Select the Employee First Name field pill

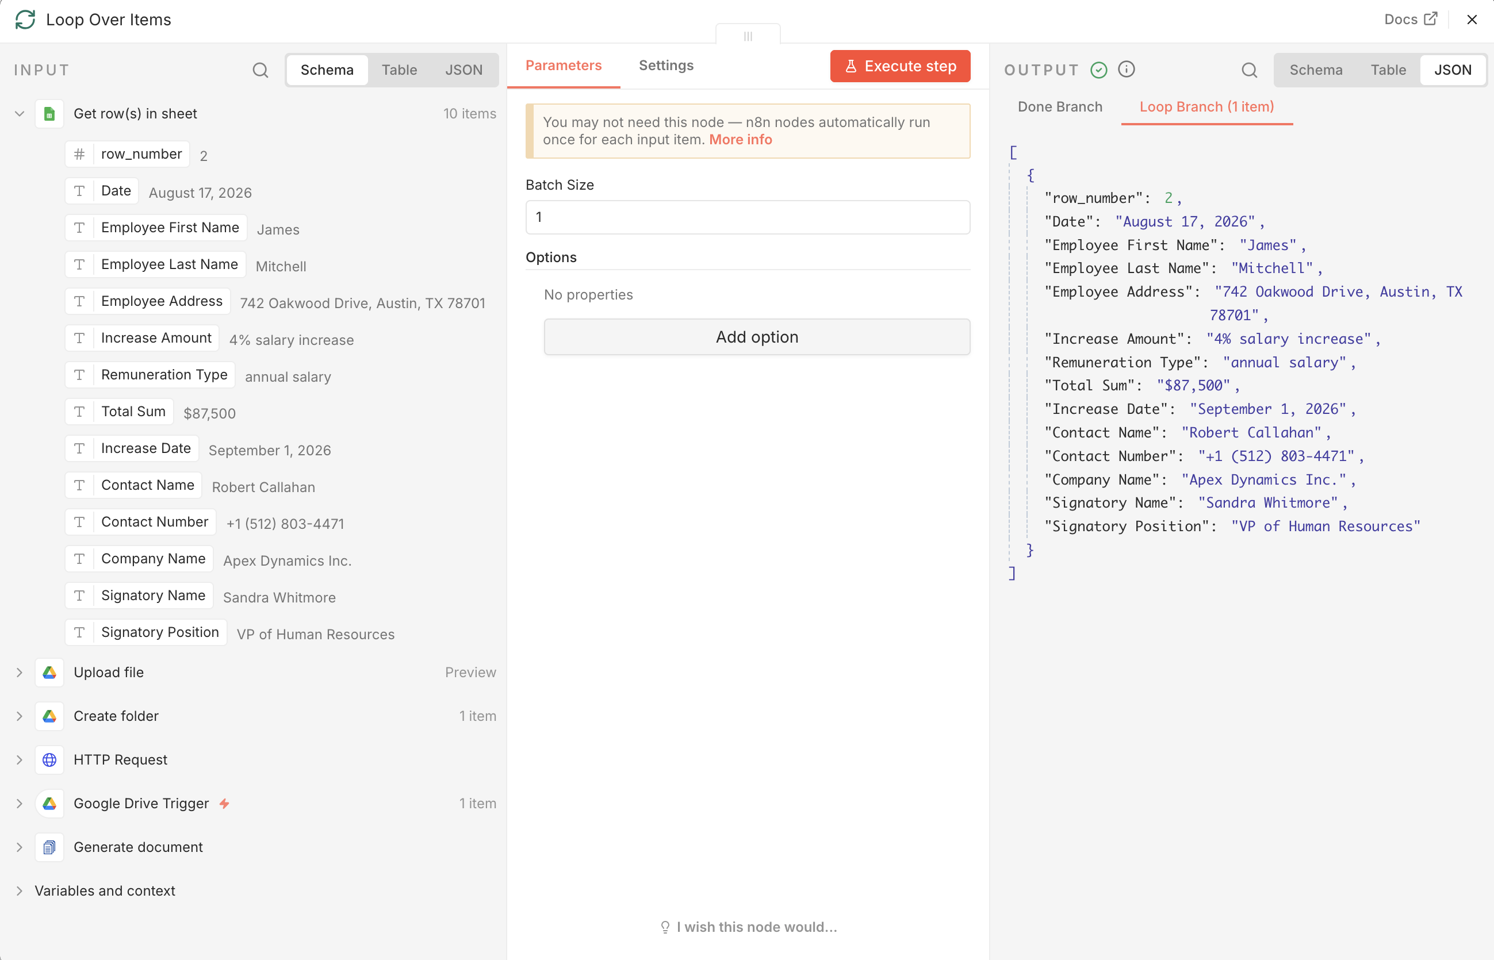tap(156, 228)
